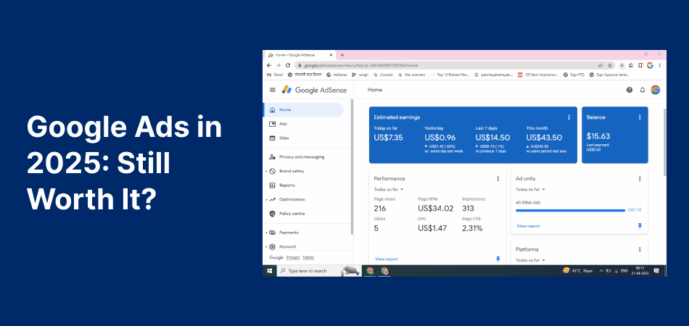Open the Chrome three-dot menu
This screenshot has height=326, width=689.
[659, 65]
